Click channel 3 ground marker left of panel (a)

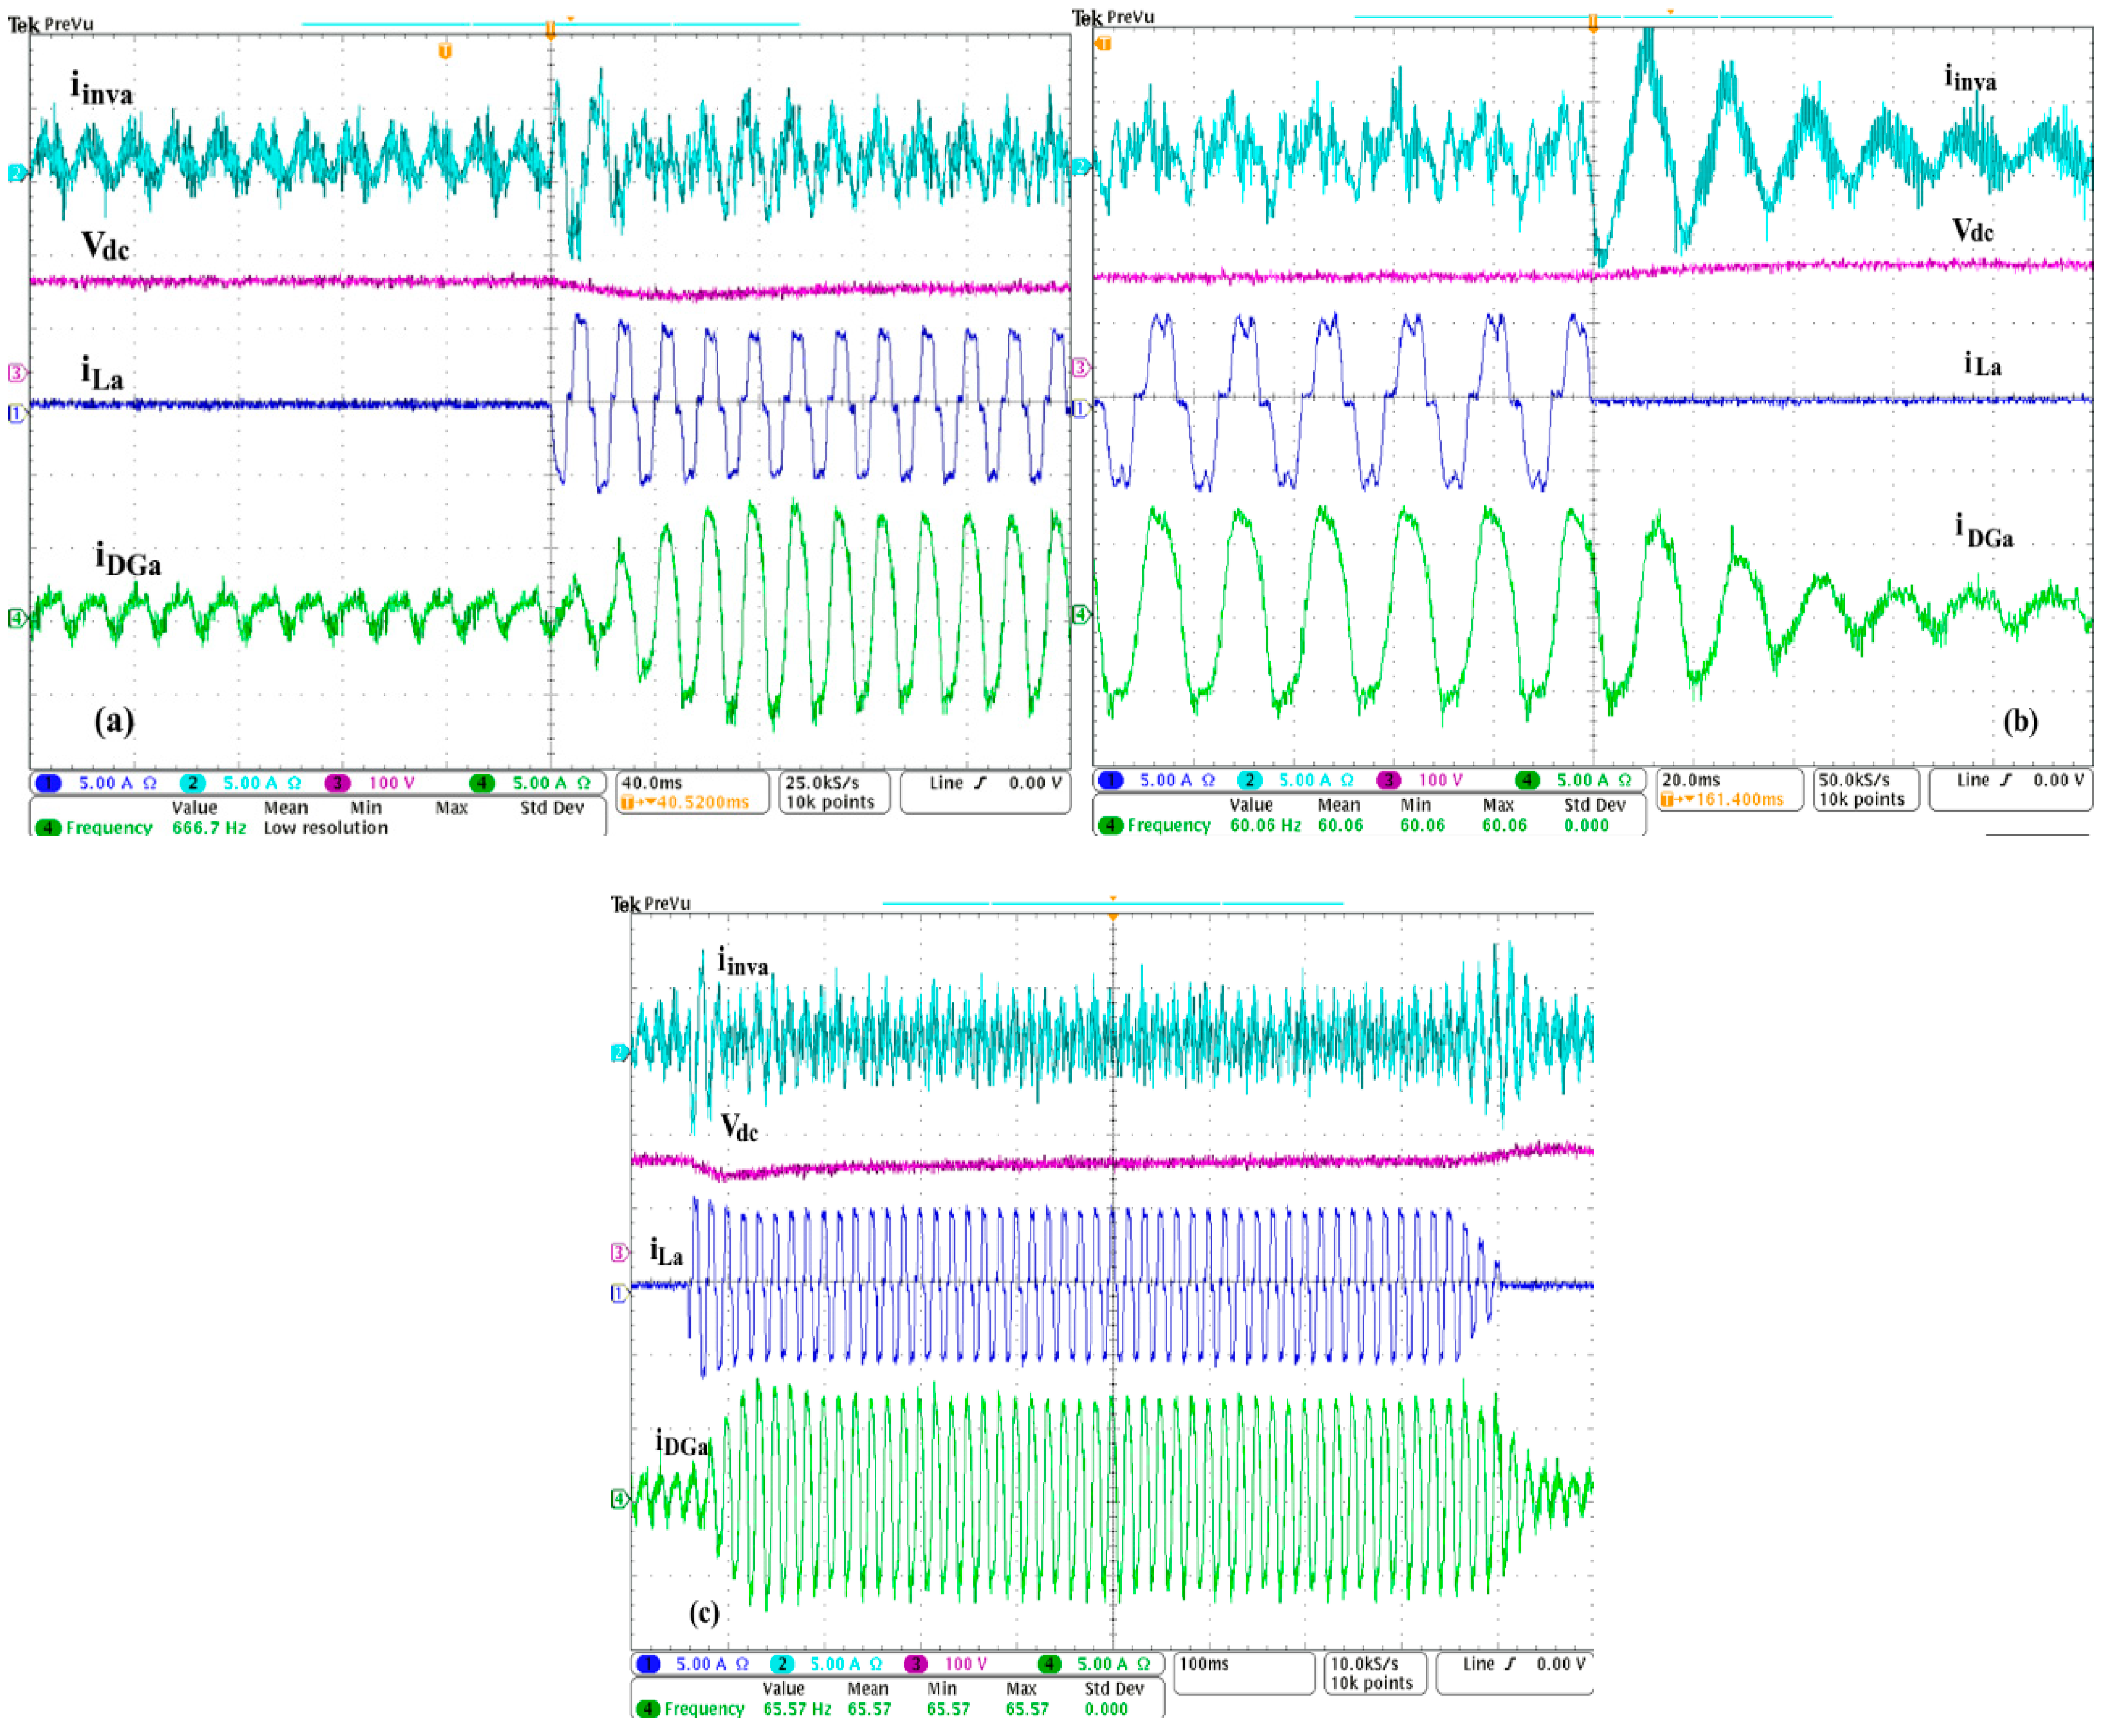click(16, 372)
